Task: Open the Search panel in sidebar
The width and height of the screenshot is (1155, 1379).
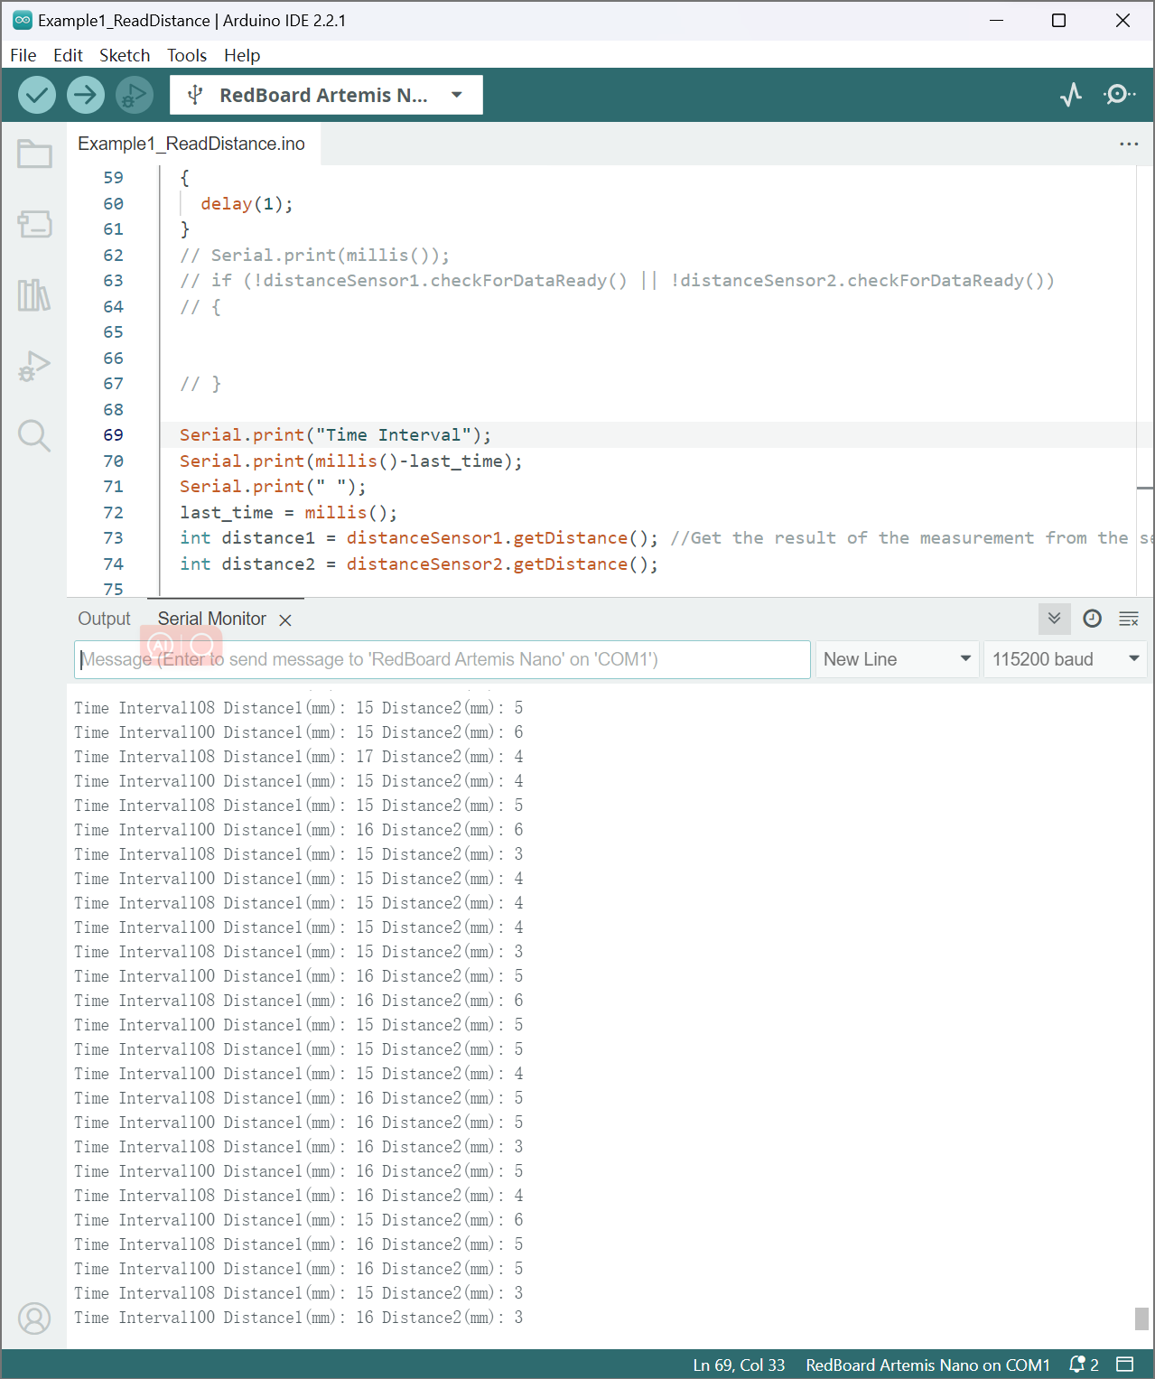Action: pos(34,435)
